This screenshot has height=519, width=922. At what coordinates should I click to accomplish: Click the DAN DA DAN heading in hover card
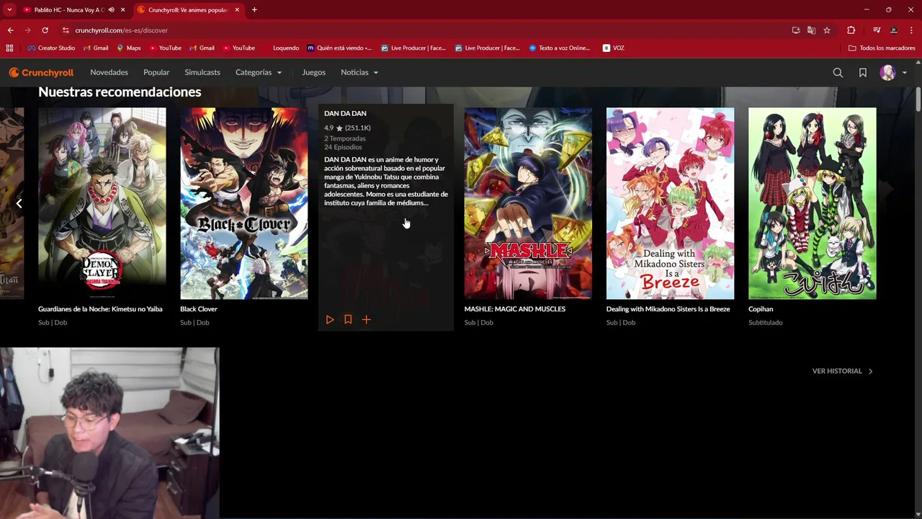click(x=345, y=113)
